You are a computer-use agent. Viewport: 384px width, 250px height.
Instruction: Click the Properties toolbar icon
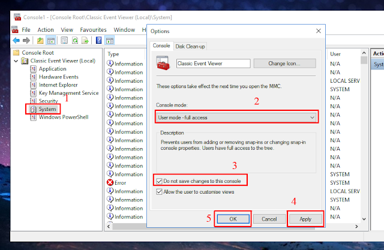coord(64,40)
